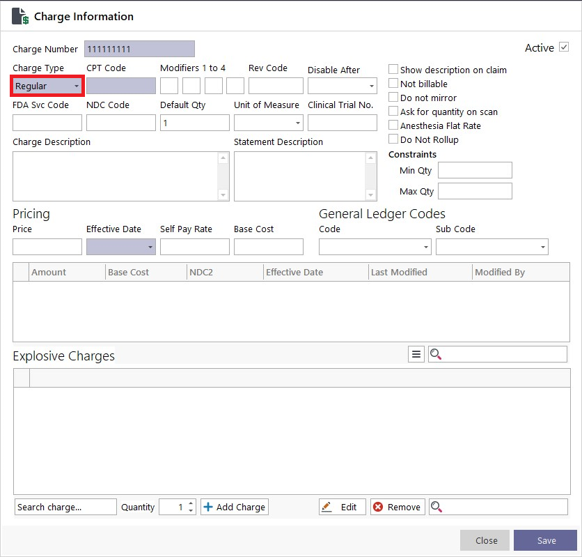Sort pricing table by Amount column
Image resolution: width=582 pixels, height=557 pixels.
[67, 272]
